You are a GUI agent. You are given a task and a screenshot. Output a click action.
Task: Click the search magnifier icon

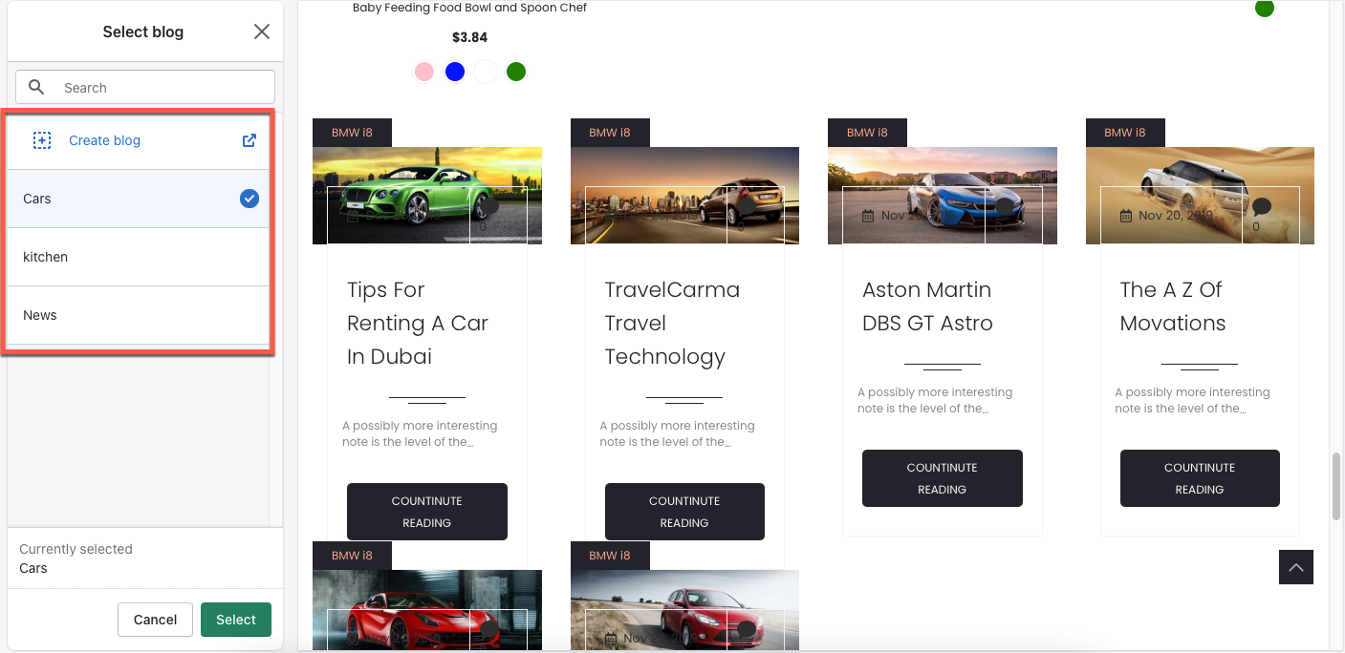(x=36, y=87)
